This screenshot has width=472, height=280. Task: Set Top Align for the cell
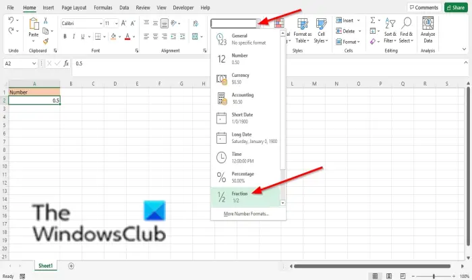click(146, 22)
